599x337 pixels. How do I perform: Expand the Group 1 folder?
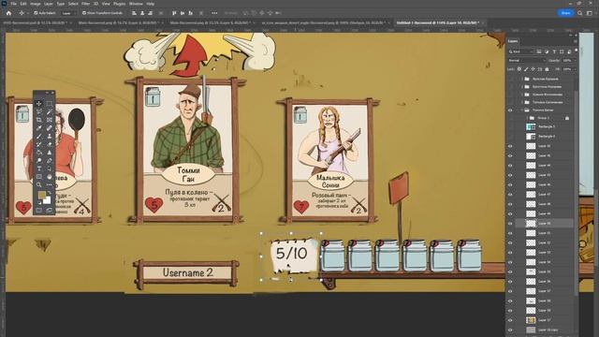pos(527,118)
